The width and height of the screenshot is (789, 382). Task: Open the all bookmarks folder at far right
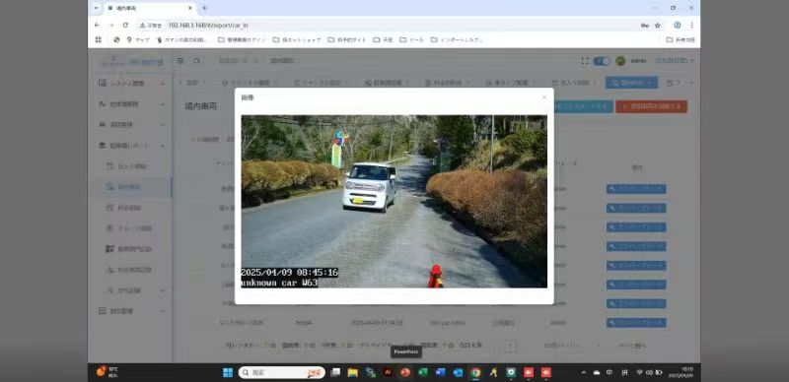tap(681, 39)
